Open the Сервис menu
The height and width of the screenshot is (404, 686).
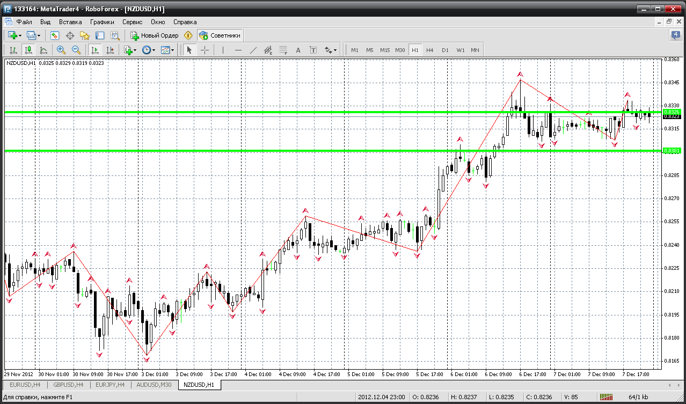pos(132,22)
